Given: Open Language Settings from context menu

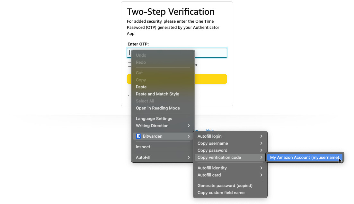Looking at the screenshot, I should pos(154,118).
